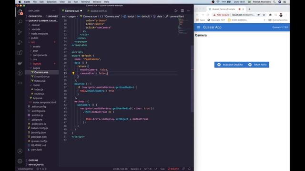Image resolution: width=305 pixels, height=171 pixels.
Task: Collapse the router folder
Action: tap(36, 85)
